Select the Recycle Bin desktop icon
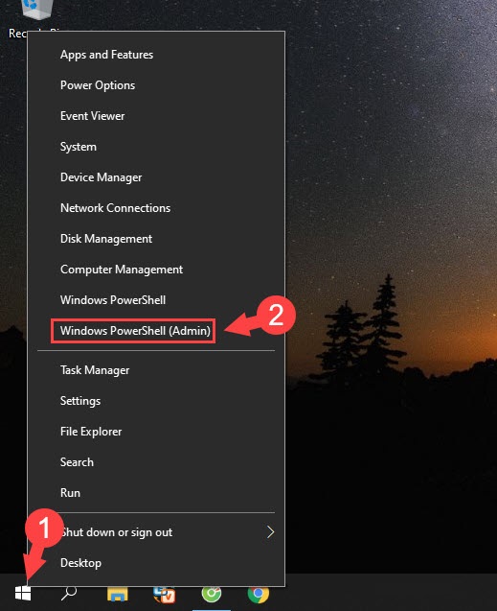 (x=35, y=19)
